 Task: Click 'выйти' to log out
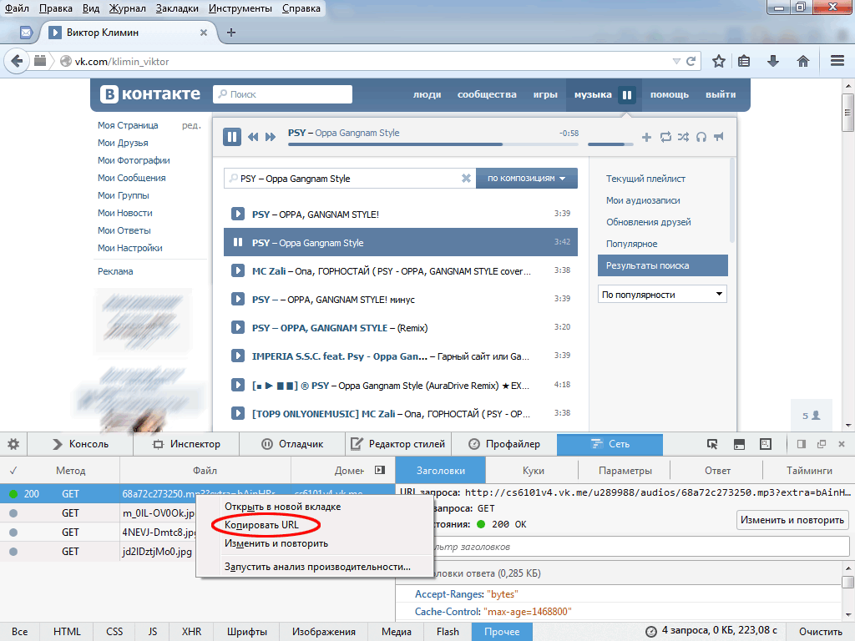pos(721,94)
